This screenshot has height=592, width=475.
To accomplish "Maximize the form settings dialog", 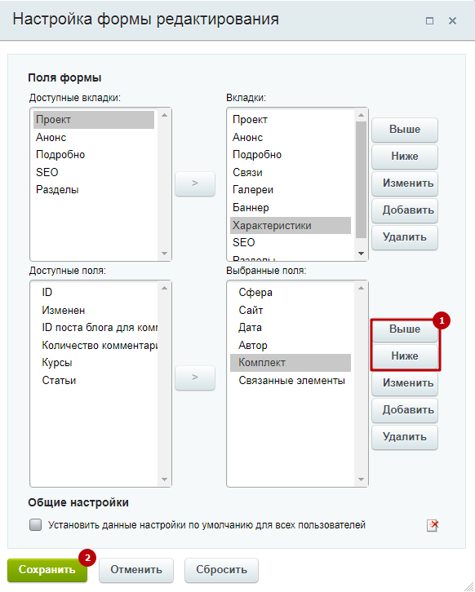I will [x=429, y=20].
